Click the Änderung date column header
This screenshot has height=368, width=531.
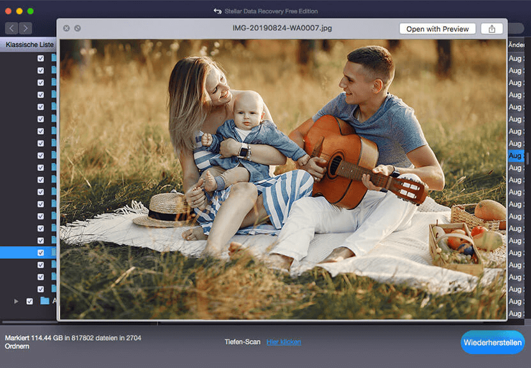tap(516, 45)
